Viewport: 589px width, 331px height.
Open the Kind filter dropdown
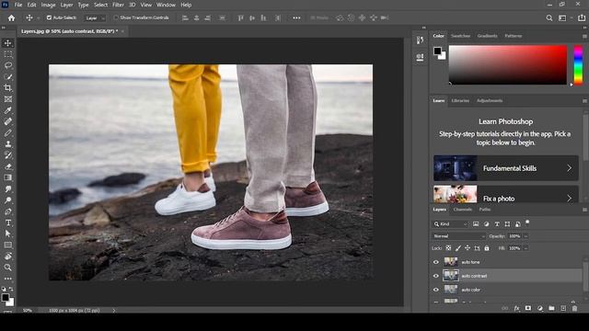coord(449,224)
